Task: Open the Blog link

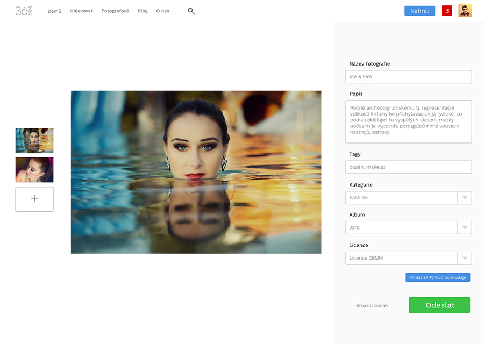Action: pyautogui.click(x=143, y=11)
